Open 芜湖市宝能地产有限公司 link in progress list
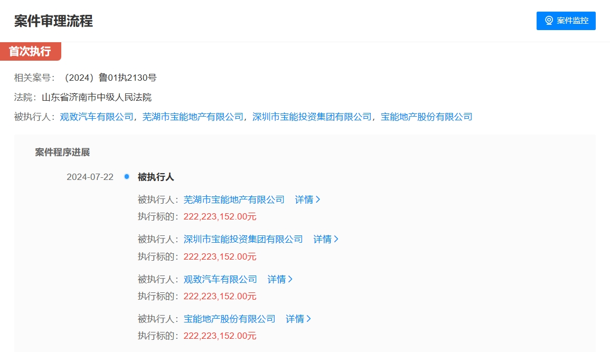The image size is (610, 352). (x=234, y=199)
